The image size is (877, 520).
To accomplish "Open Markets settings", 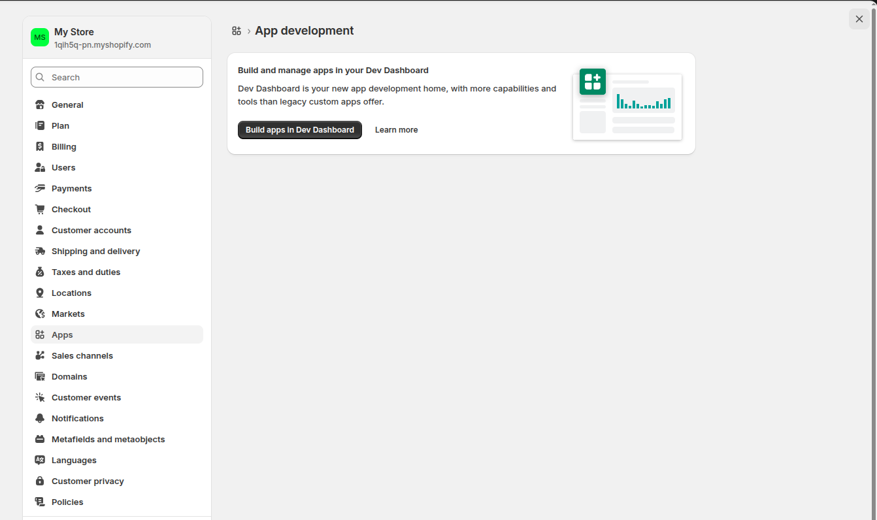I will pyautogui.click(x=117, y=314).
